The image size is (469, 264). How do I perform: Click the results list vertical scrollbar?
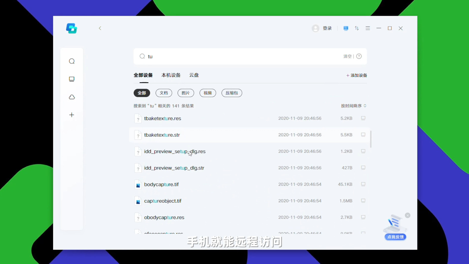click(371, 139)
